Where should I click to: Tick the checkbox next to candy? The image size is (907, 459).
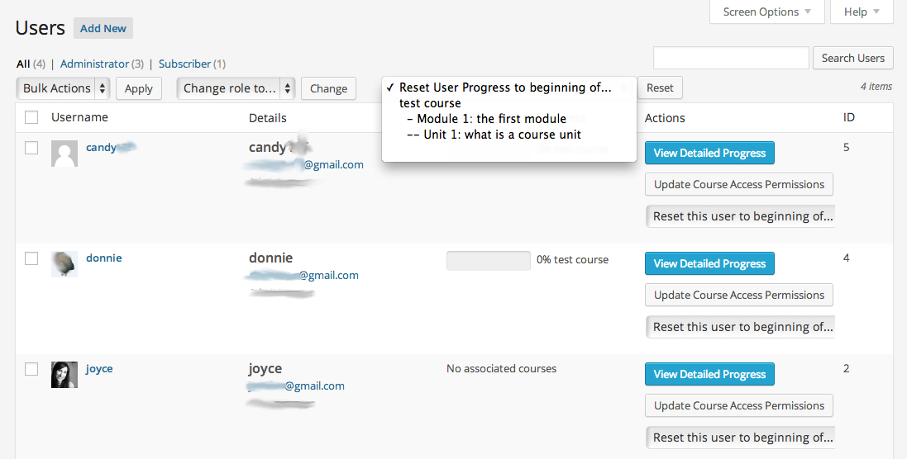pos(31,148)
